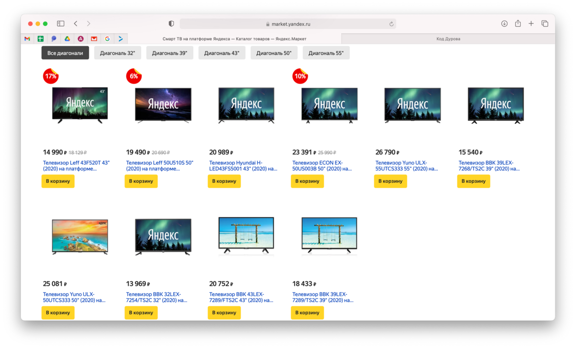This screenshot has width=576, height=348.
Task: Show tab overview
Action: click(545, 24)
